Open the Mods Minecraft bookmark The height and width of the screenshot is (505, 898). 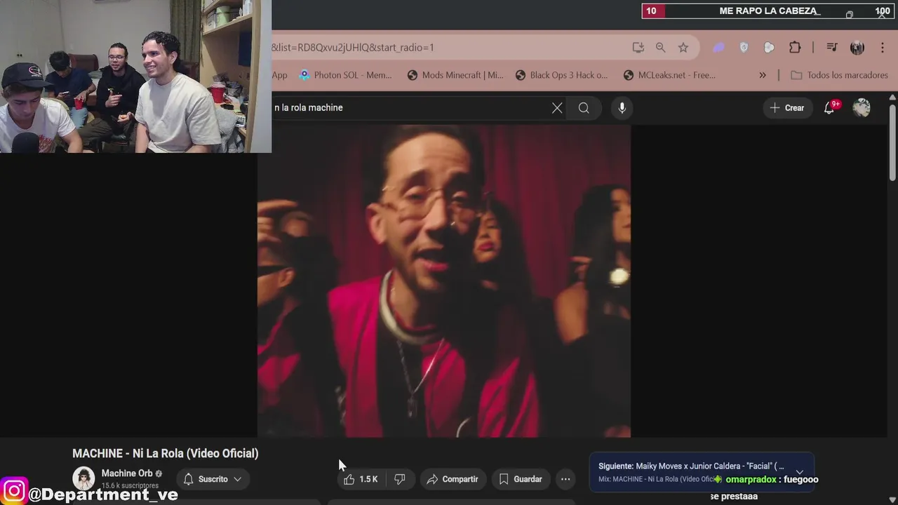pos(455,75)
